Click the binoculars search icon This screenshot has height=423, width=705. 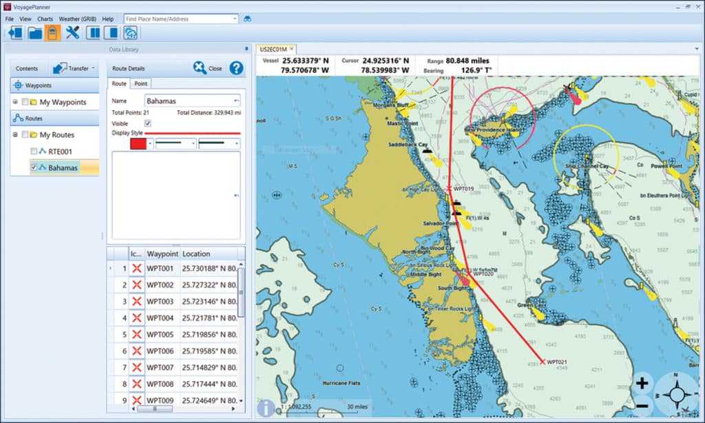pyautogui.click(x=247, y=19)
